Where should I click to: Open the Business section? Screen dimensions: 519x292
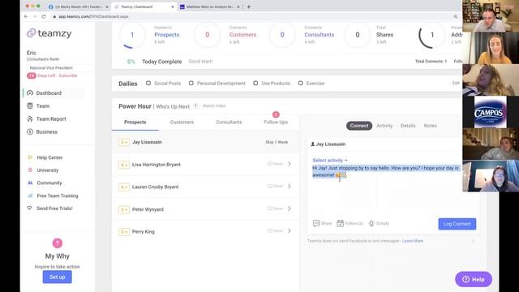47,131
